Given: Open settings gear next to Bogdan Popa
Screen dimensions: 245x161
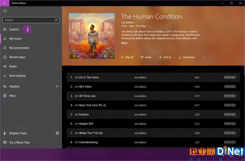Looking at the screenshot, I should tap(57, 133).
